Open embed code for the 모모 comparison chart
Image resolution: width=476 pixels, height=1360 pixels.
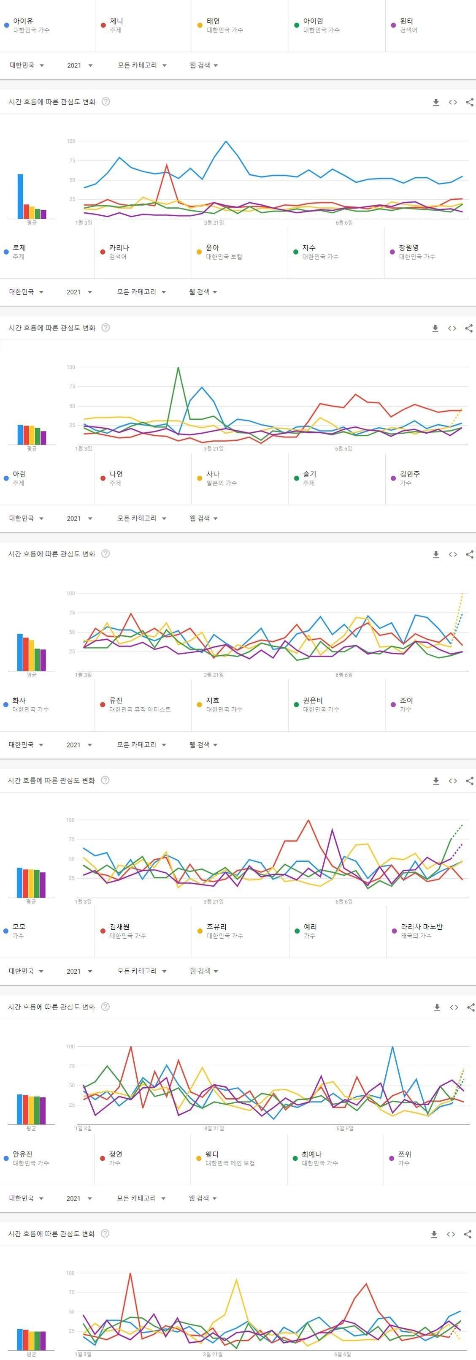click(x=454, y=1007)
